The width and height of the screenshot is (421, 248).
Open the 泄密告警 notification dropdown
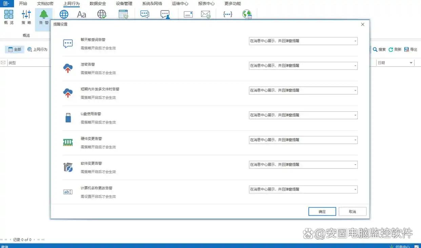coord(303,66)
